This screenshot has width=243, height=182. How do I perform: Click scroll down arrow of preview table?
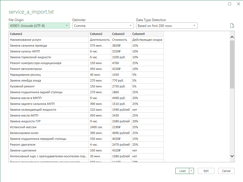[x=232, y=156]
